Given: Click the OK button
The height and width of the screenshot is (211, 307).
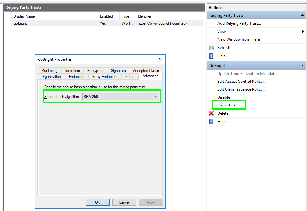Looking at the screenshot, I should (x=98, y=202).
